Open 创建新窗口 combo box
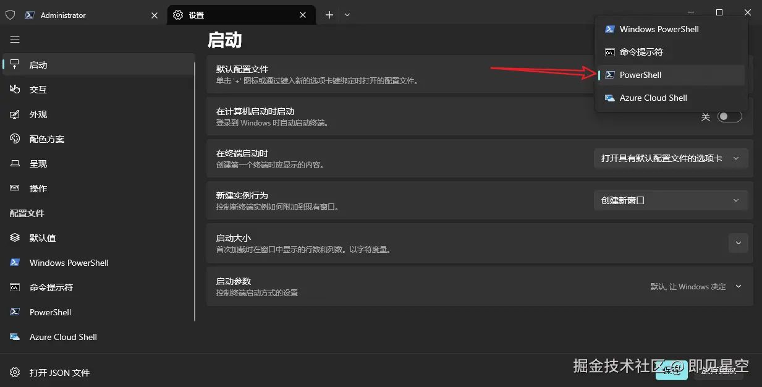This screenshot has width=762, height=387. pyautogui.click(x=671, y=200)
